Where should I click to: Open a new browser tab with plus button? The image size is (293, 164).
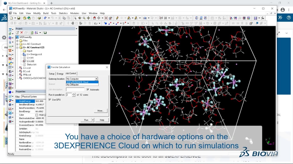pyautogui.click(x=51, y=3)
